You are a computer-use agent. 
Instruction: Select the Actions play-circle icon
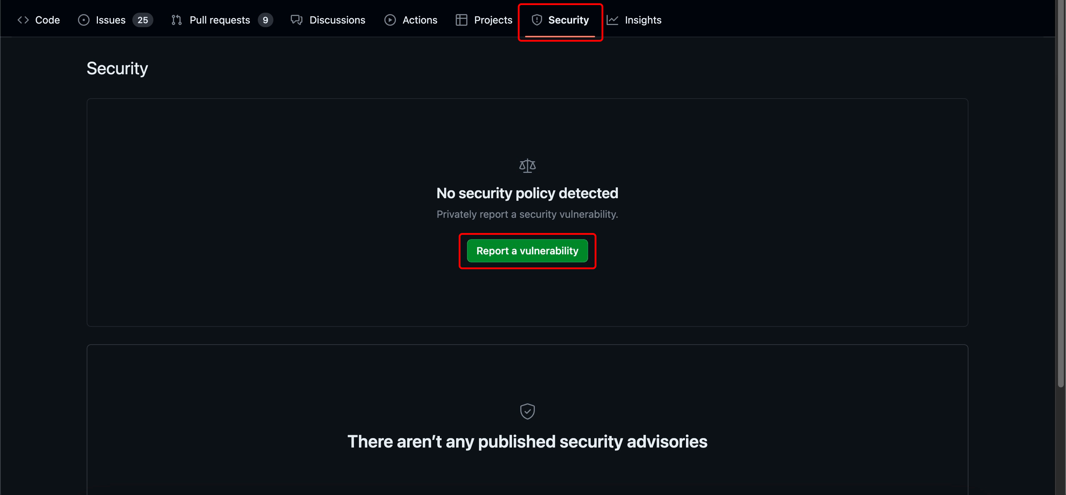390,20
